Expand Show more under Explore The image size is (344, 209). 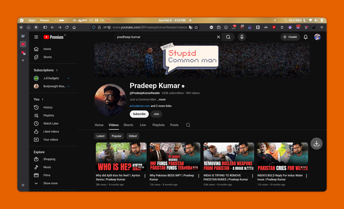(x=53, y=183)
